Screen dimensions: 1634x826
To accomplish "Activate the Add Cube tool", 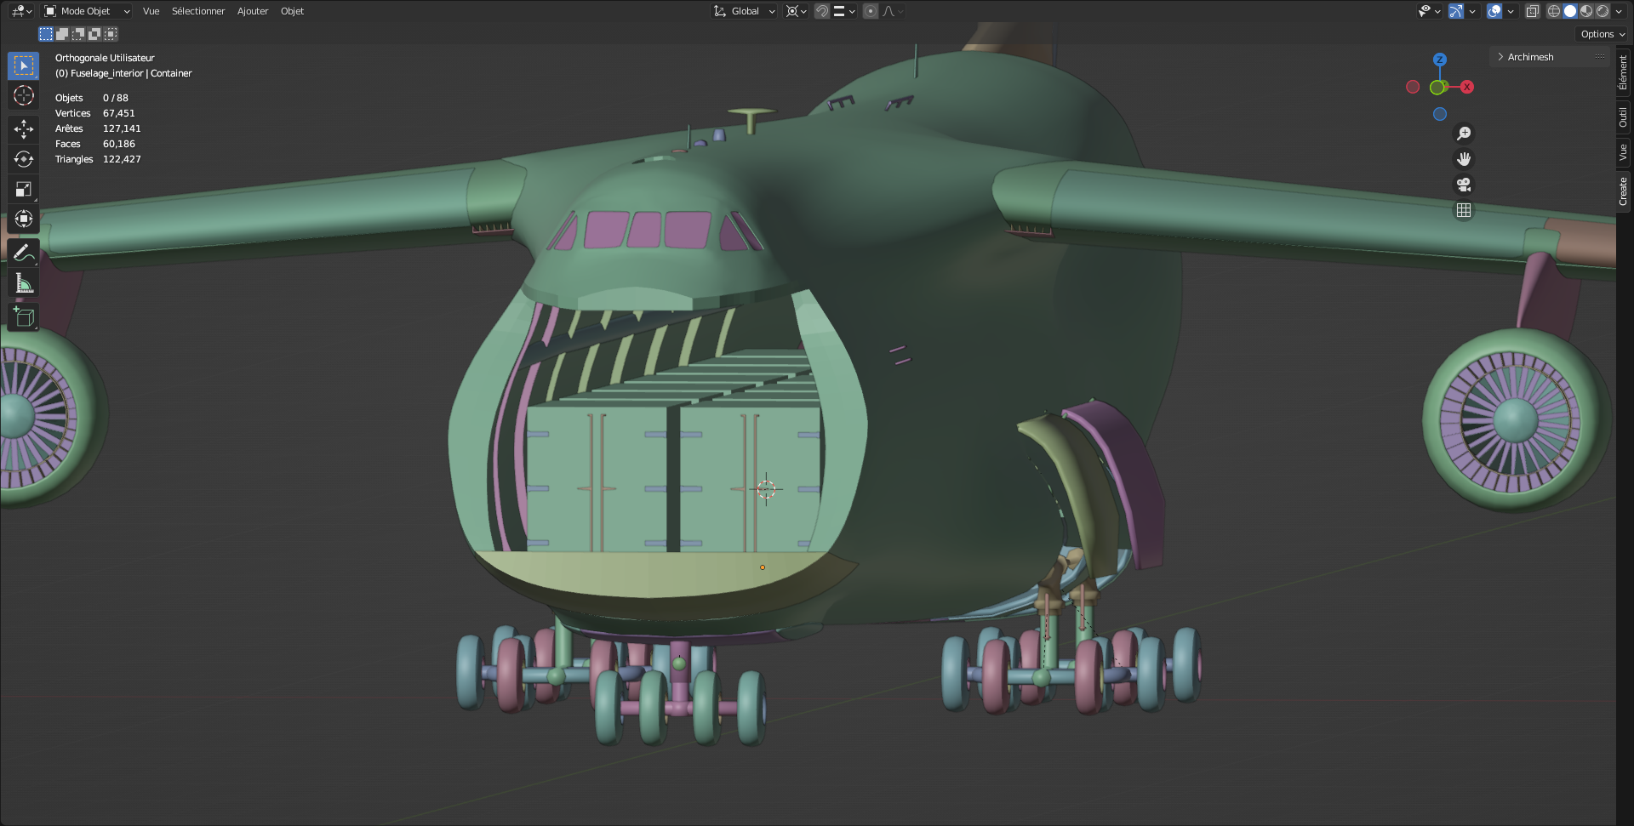I will tap(24, 317).
